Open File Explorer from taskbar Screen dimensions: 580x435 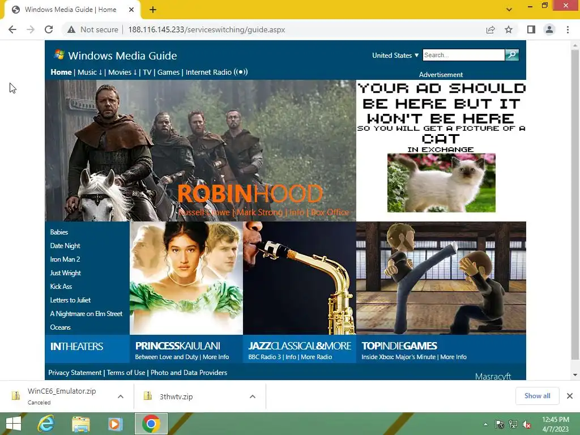tap(80, 424)
